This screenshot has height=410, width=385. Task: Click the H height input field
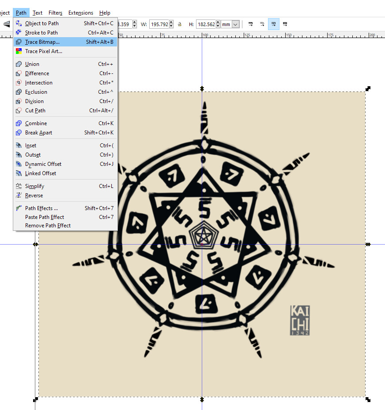tap(206, 24)
